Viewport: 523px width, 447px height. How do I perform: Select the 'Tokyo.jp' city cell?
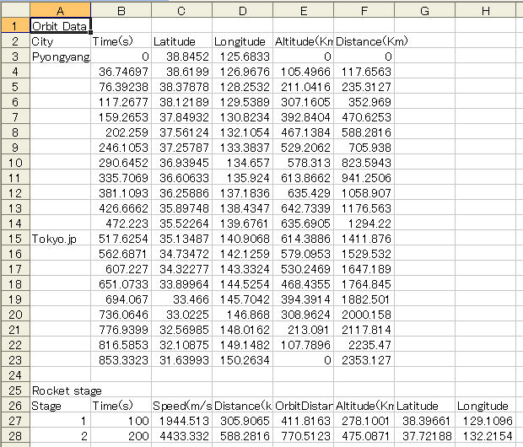[x=60, y=238]
